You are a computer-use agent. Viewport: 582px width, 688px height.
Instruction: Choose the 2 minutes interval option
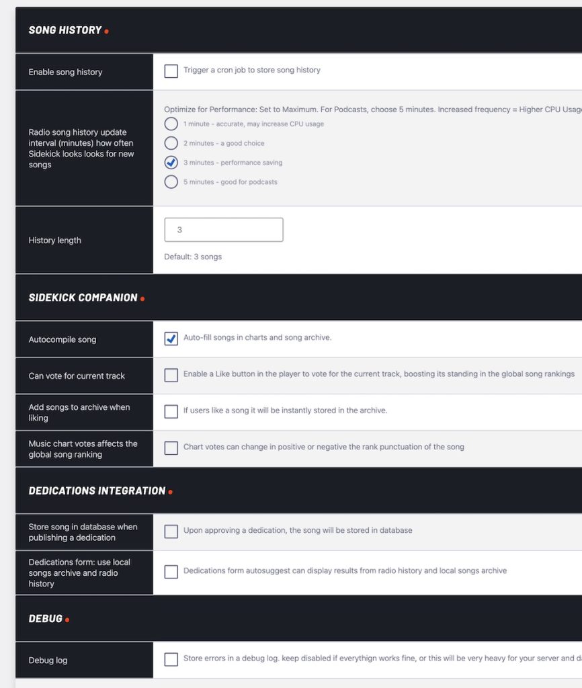(171, 142)
